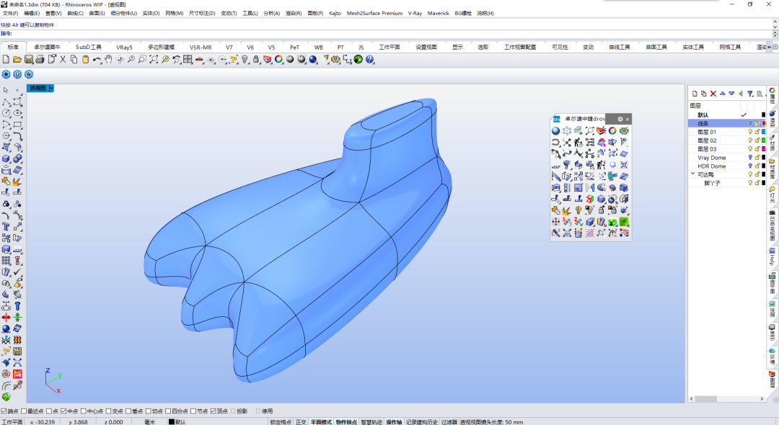
Task: Click the new layer icon in layer panel
Action: pos(695,94)
